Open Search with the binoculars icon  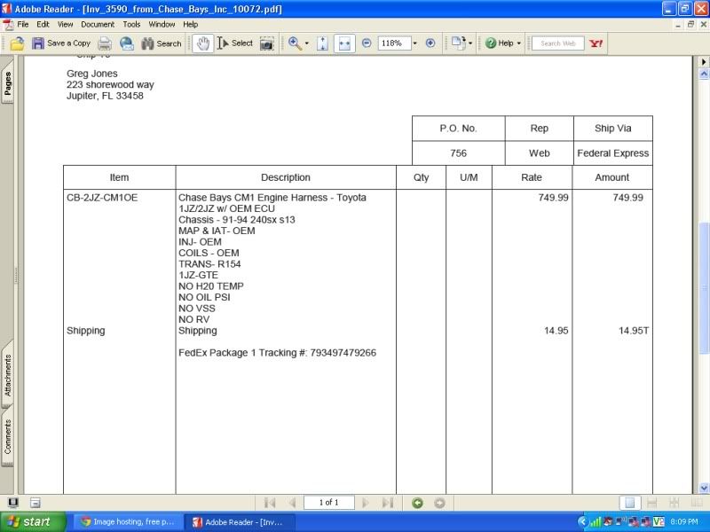pyautogui.click(x=162, y=43)
